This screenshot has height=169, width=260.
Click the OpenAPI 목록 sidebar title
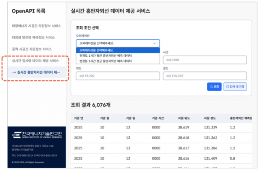(x=30, y=11)
